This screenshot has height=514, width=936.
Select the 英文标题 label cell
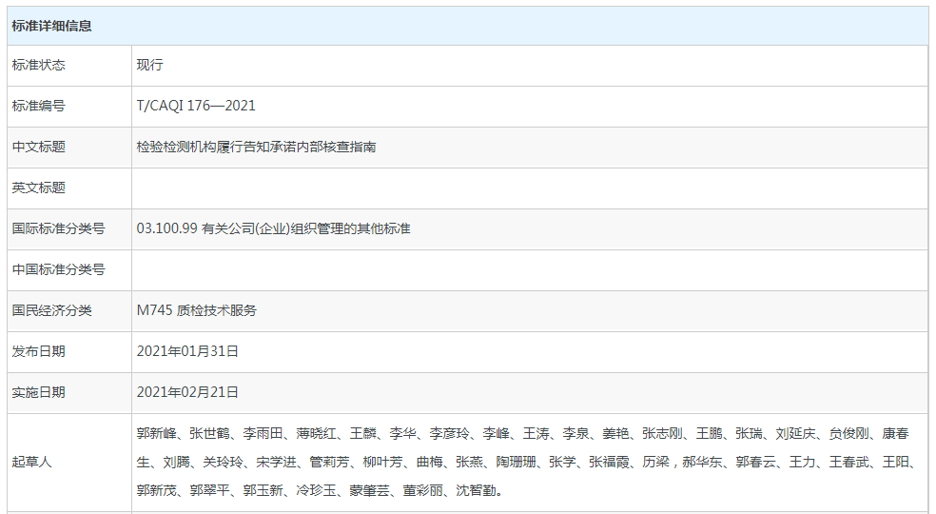(x=69, y=188)
